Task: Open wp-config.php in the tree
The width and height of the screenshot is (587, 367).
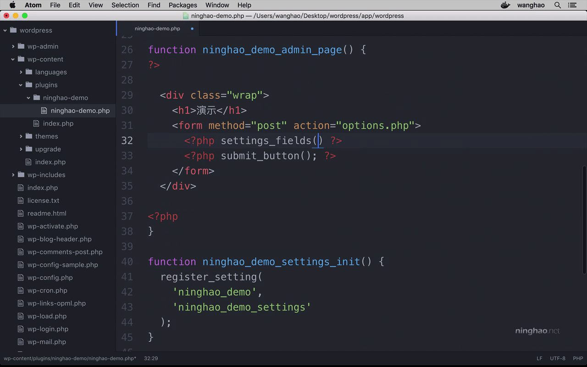Action: 50,278
